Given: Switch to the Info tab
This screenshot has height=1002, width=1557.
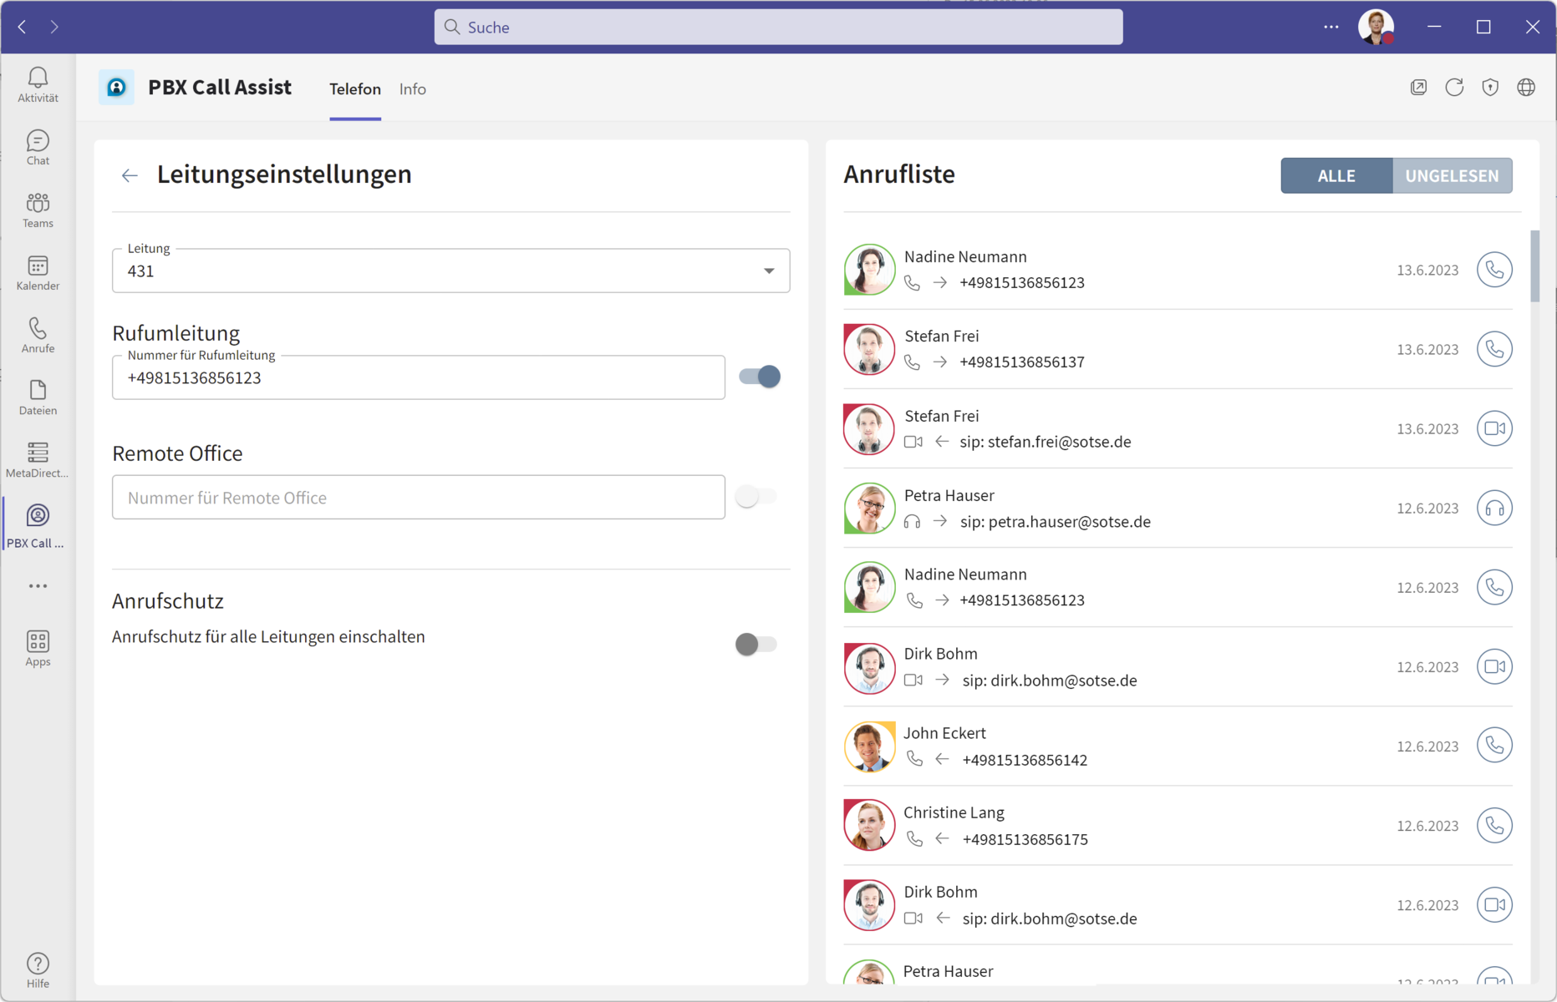Looking at the screenshot, I should pos(412,89).
